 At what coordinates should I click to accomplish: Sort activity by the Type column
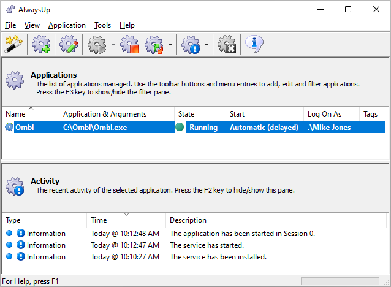pyautogui.click(x=44, y=220)
